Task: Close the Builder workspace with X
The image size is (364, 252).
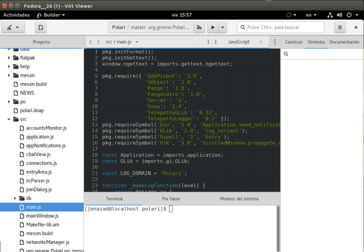Action: (x=356, y=27)
